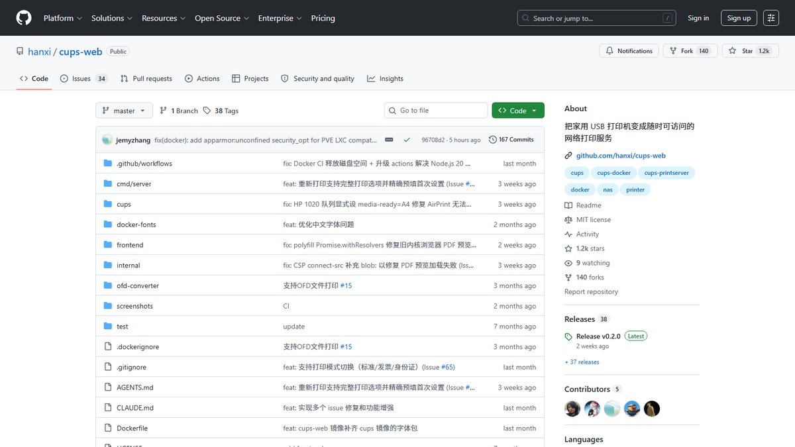Screen dimensions: 795x447
Task: View the 9 watching list
Action: pyautogui.click(x=587, y=263)
